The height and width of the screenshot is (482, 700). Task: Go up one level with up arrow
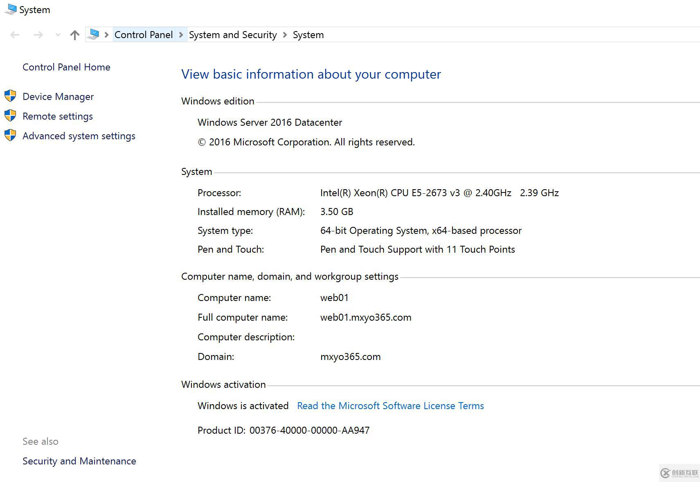(74, 35)
